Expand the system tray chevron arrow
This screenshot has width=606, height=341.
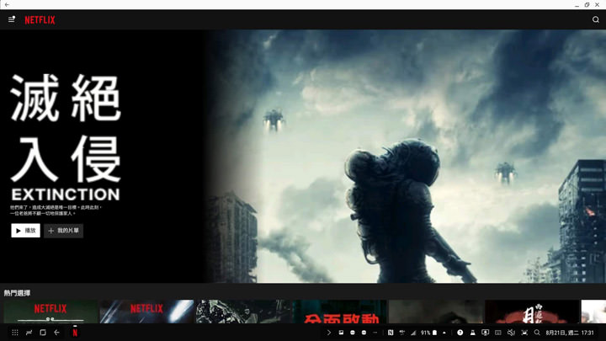[x=329, y=333]
